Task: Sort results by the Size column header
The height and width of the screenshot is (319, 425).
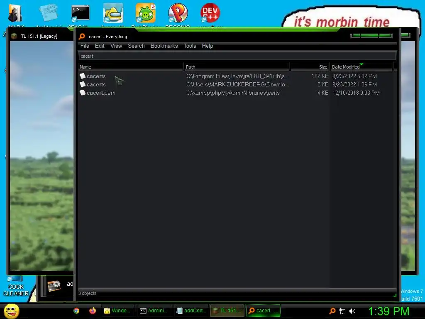Action: pyautogui.click(x=310, y=67)
